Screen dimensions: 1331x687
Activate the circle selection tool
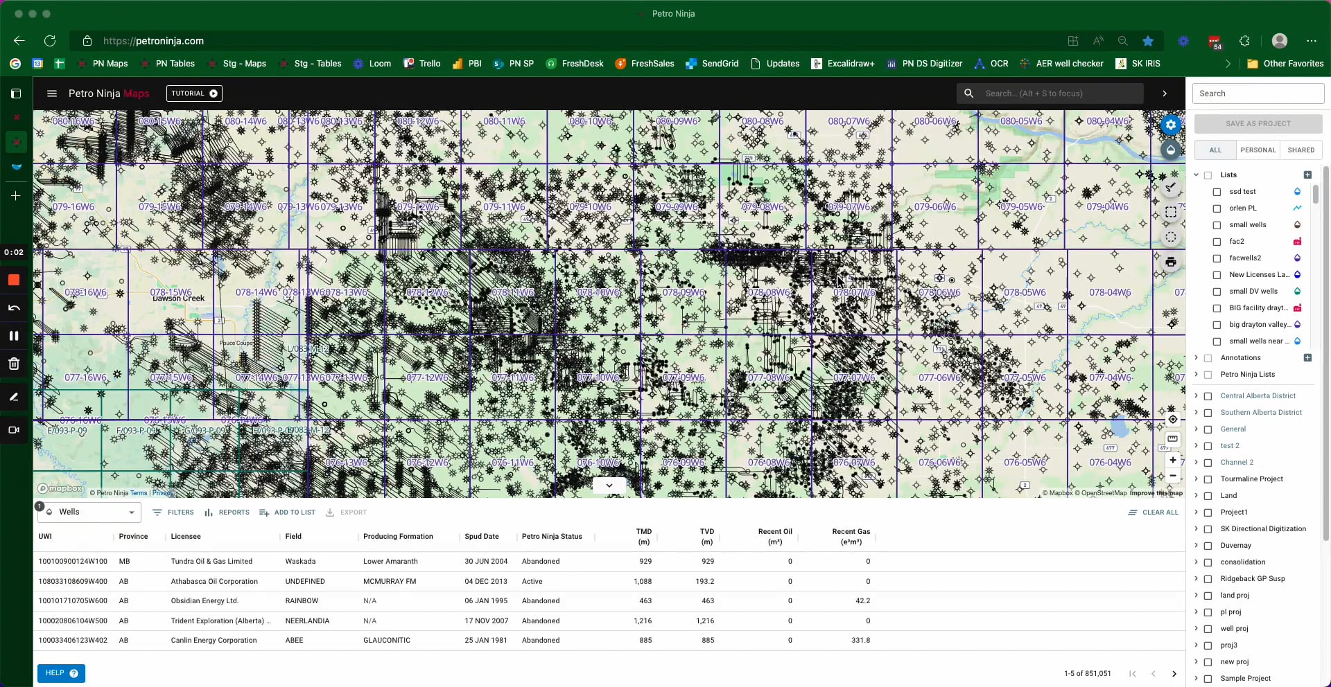[1171, 237]
